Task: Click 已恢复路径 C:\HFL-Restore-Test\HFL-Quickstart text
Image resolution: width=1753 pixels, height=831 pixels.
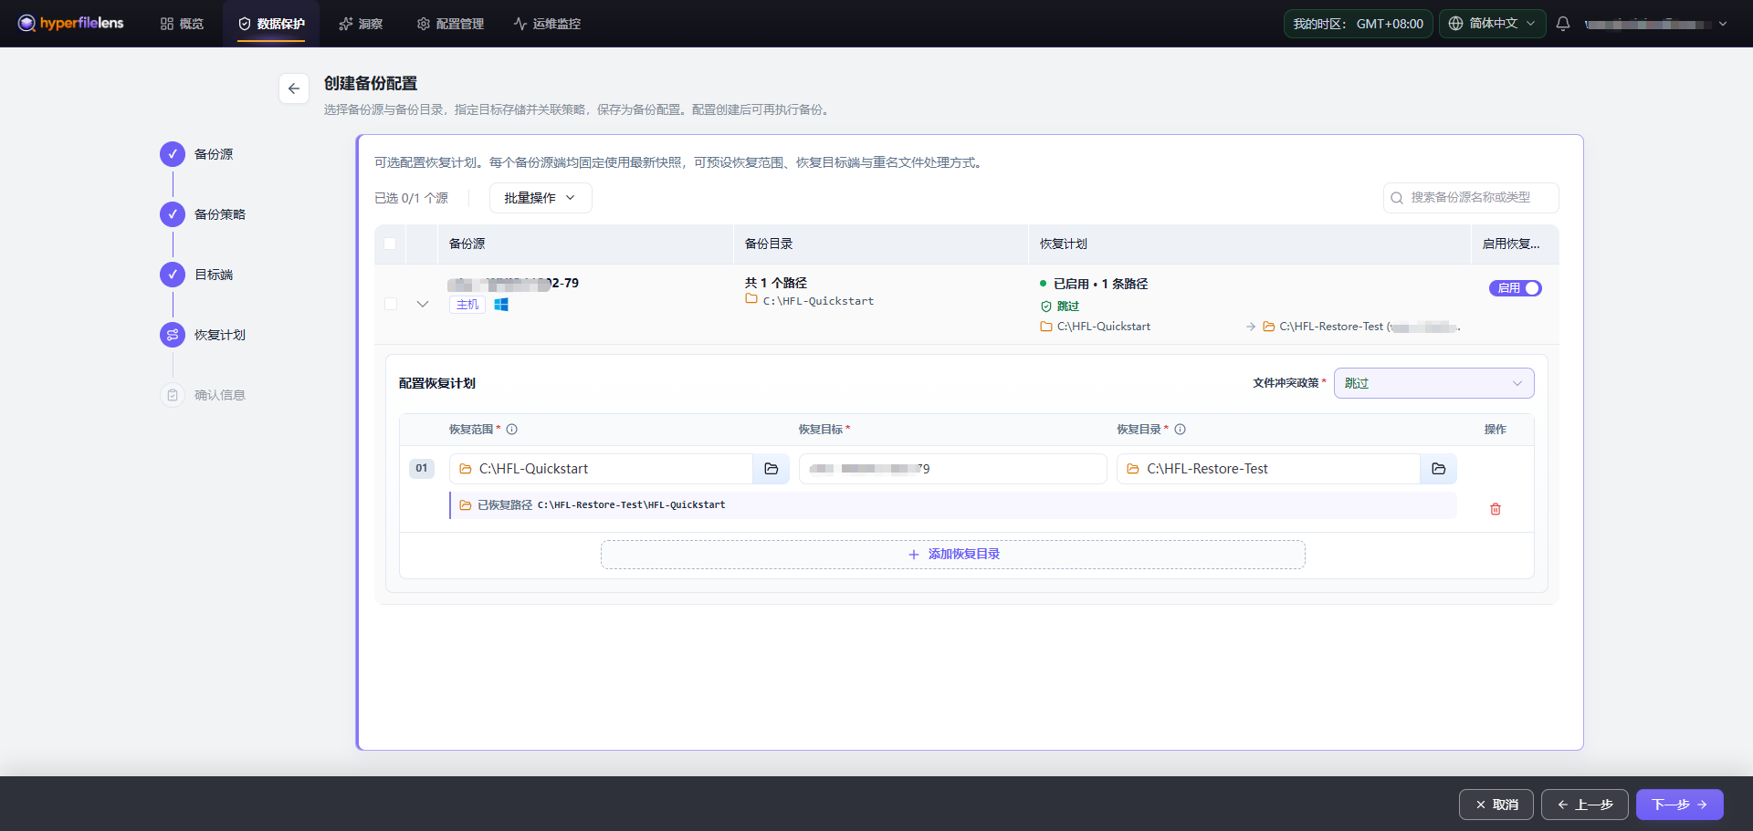Action: click(601, 505)
